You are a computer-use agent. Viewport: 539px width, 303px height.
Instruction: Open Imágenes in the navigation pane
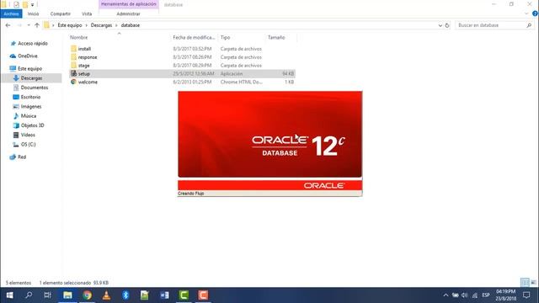pyautogui.click(x=31, y=107)
